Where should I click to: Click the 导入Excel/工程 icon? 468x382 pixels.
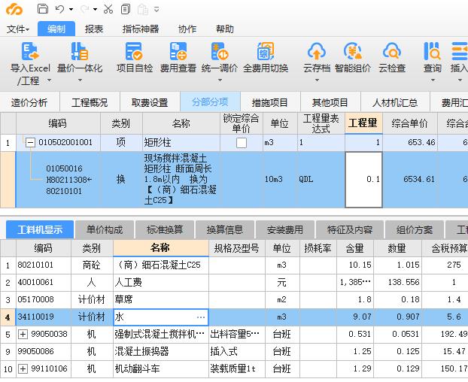30,52
